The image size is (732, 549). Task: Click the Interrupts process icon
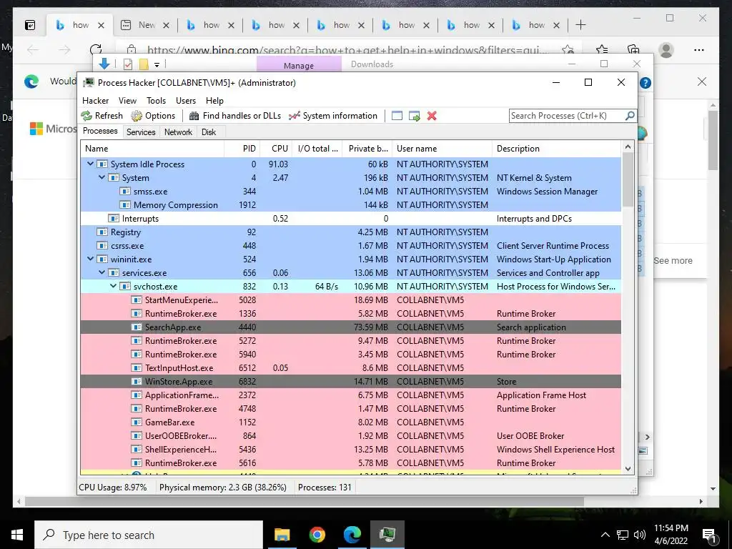tap(114, 219)
